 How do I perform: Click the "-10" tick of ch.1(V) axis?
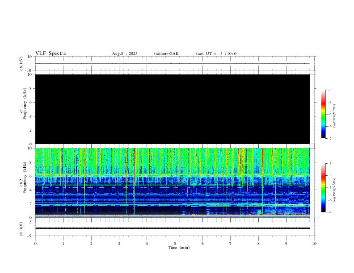click(x=29, y=70)
